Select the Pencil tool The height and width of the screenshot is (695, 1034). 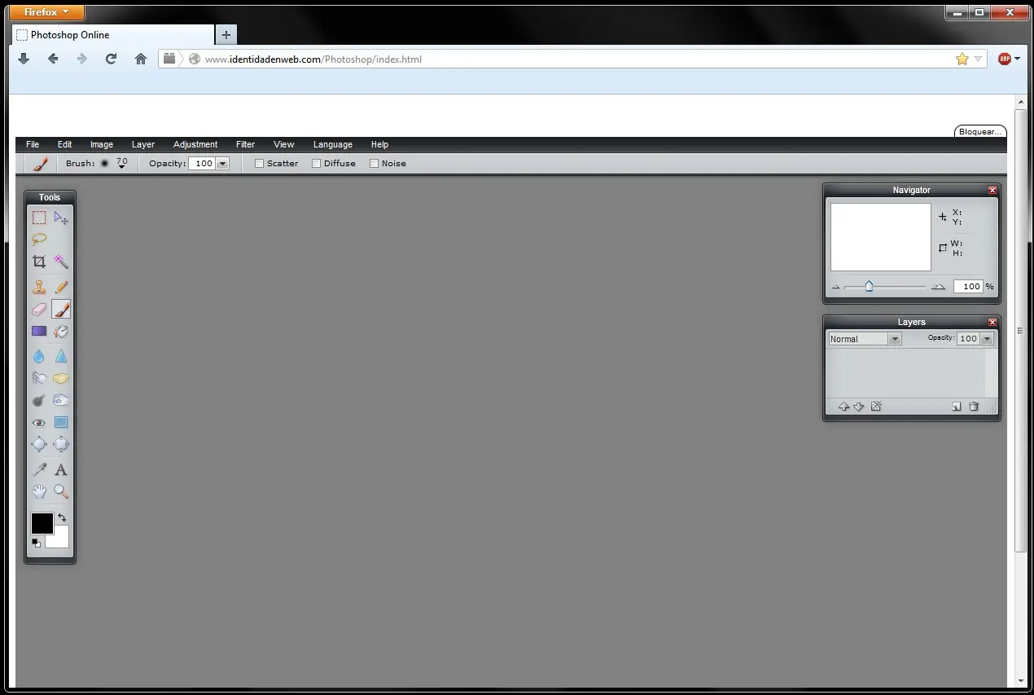[x=61, y=287]
